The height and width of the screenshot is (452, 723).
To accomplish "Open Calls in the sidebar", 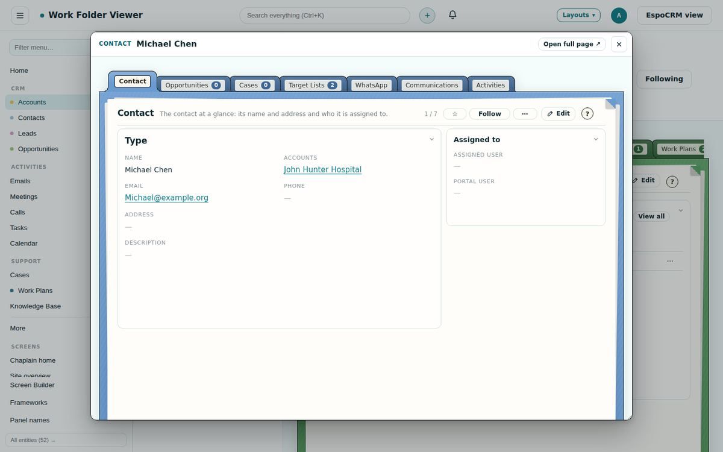I will point(17,212).
